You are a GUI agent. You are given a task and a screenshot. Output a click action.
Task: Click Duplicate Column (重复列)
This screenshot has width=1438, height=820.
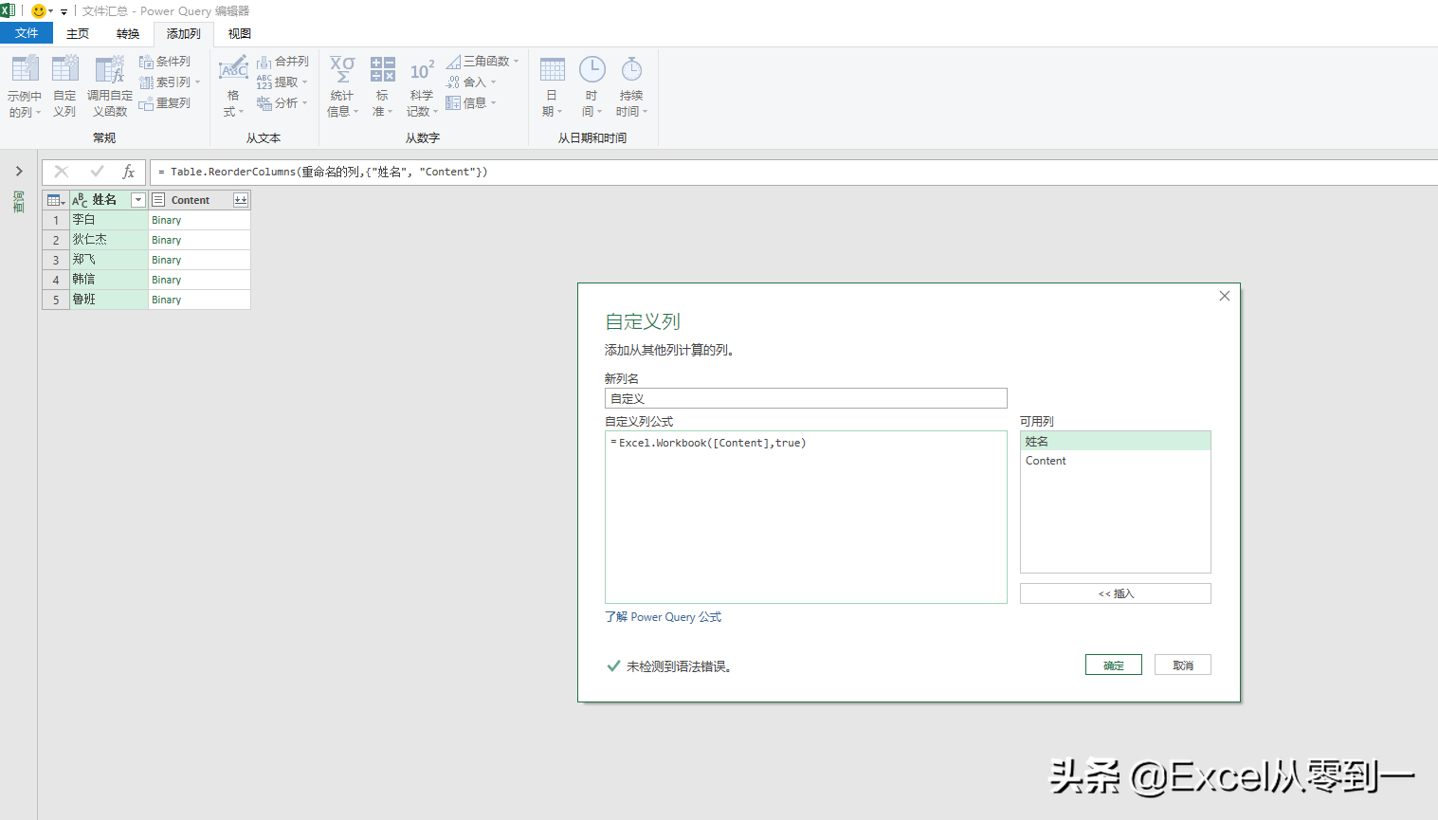pos(165,103)
